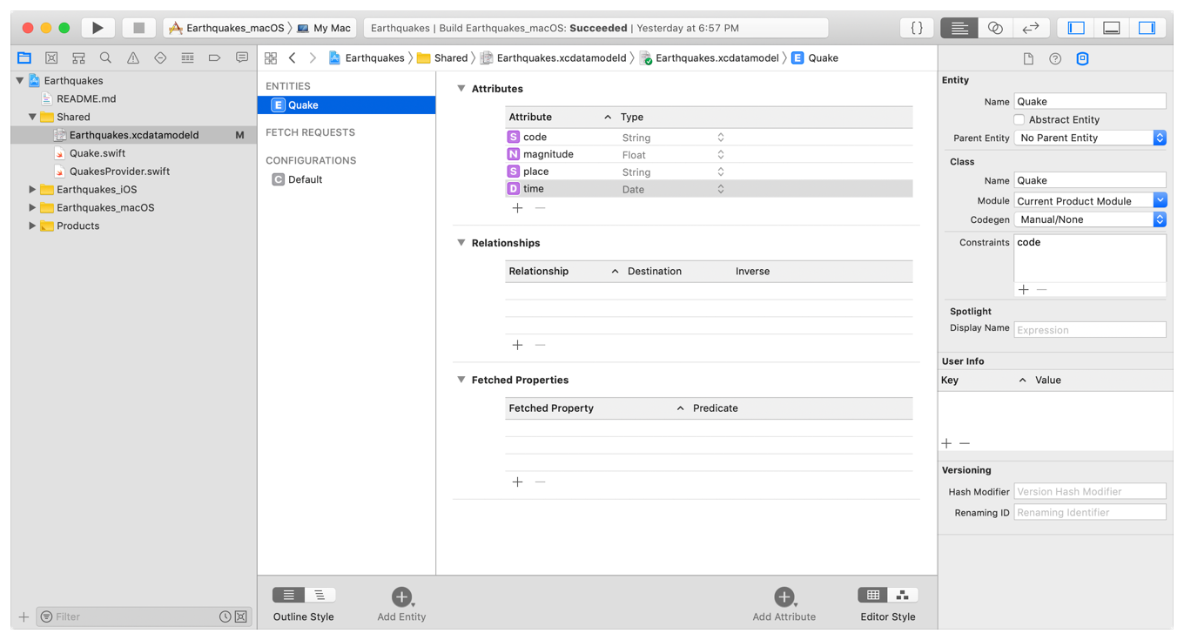Open the Data Model inspector icon

[1082, 59]
